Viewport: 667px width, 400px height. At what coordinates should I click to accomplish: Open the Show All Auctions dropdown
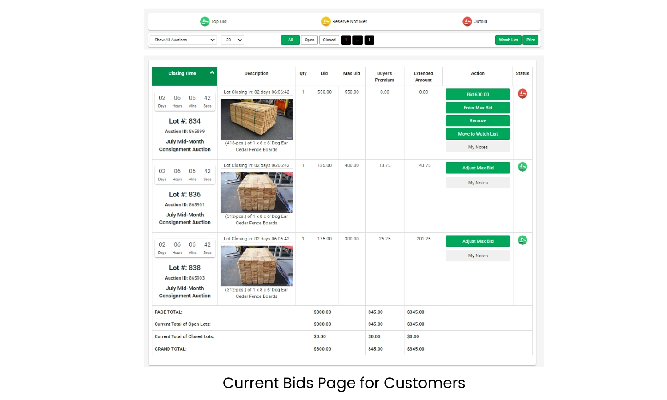coord(183,40)
